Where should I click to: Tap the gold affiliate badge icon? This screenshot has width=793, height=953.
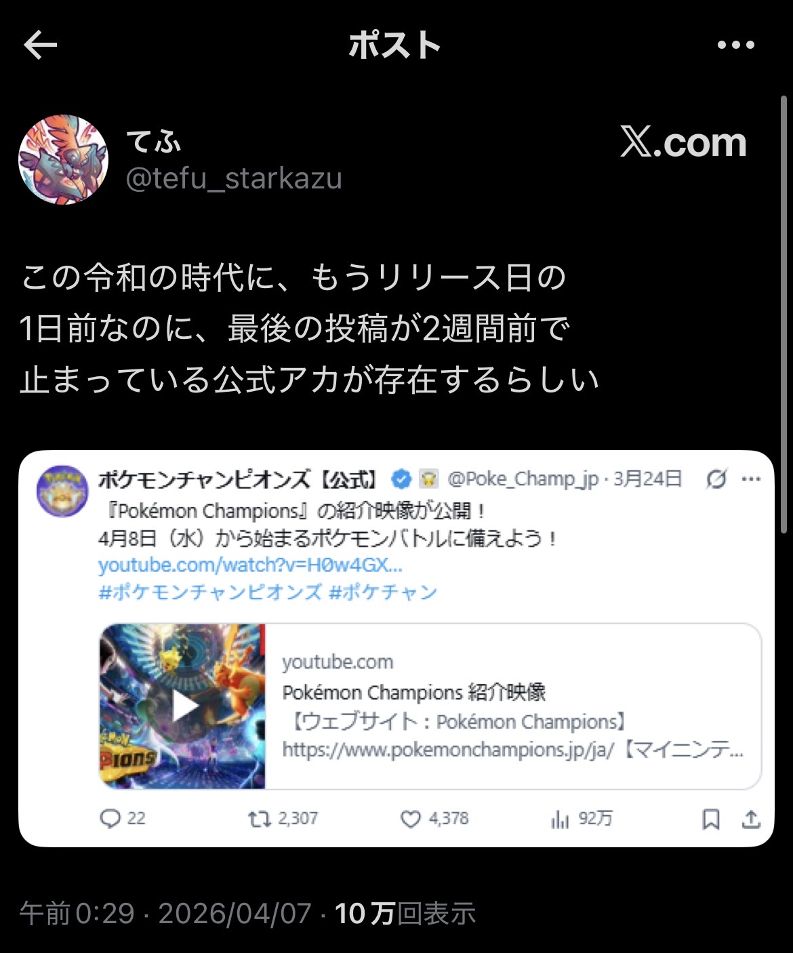428,479
